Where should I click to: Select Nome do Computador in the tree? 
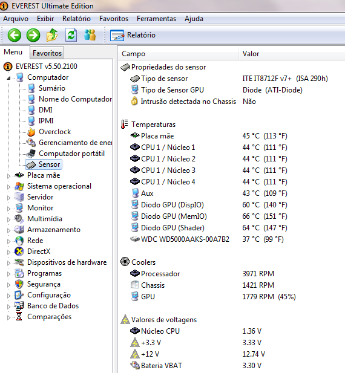click(75, 99)
